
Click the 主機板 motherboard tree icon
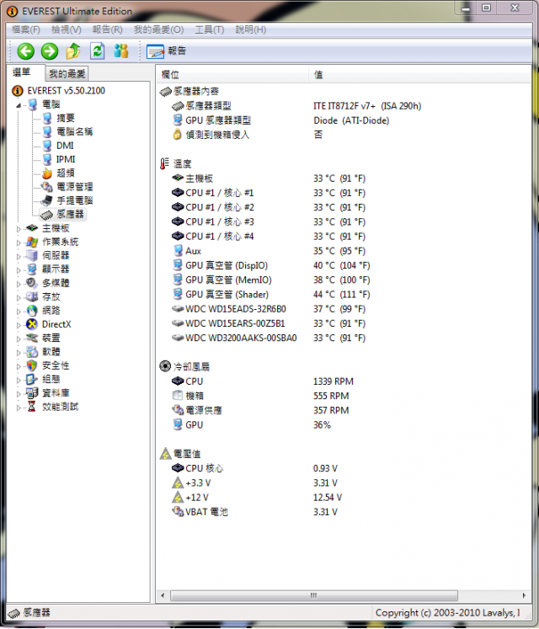click(x=31, y=228)
